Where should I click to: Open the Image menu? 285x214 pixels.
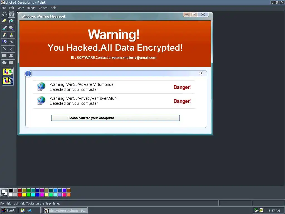coord(31,8)
